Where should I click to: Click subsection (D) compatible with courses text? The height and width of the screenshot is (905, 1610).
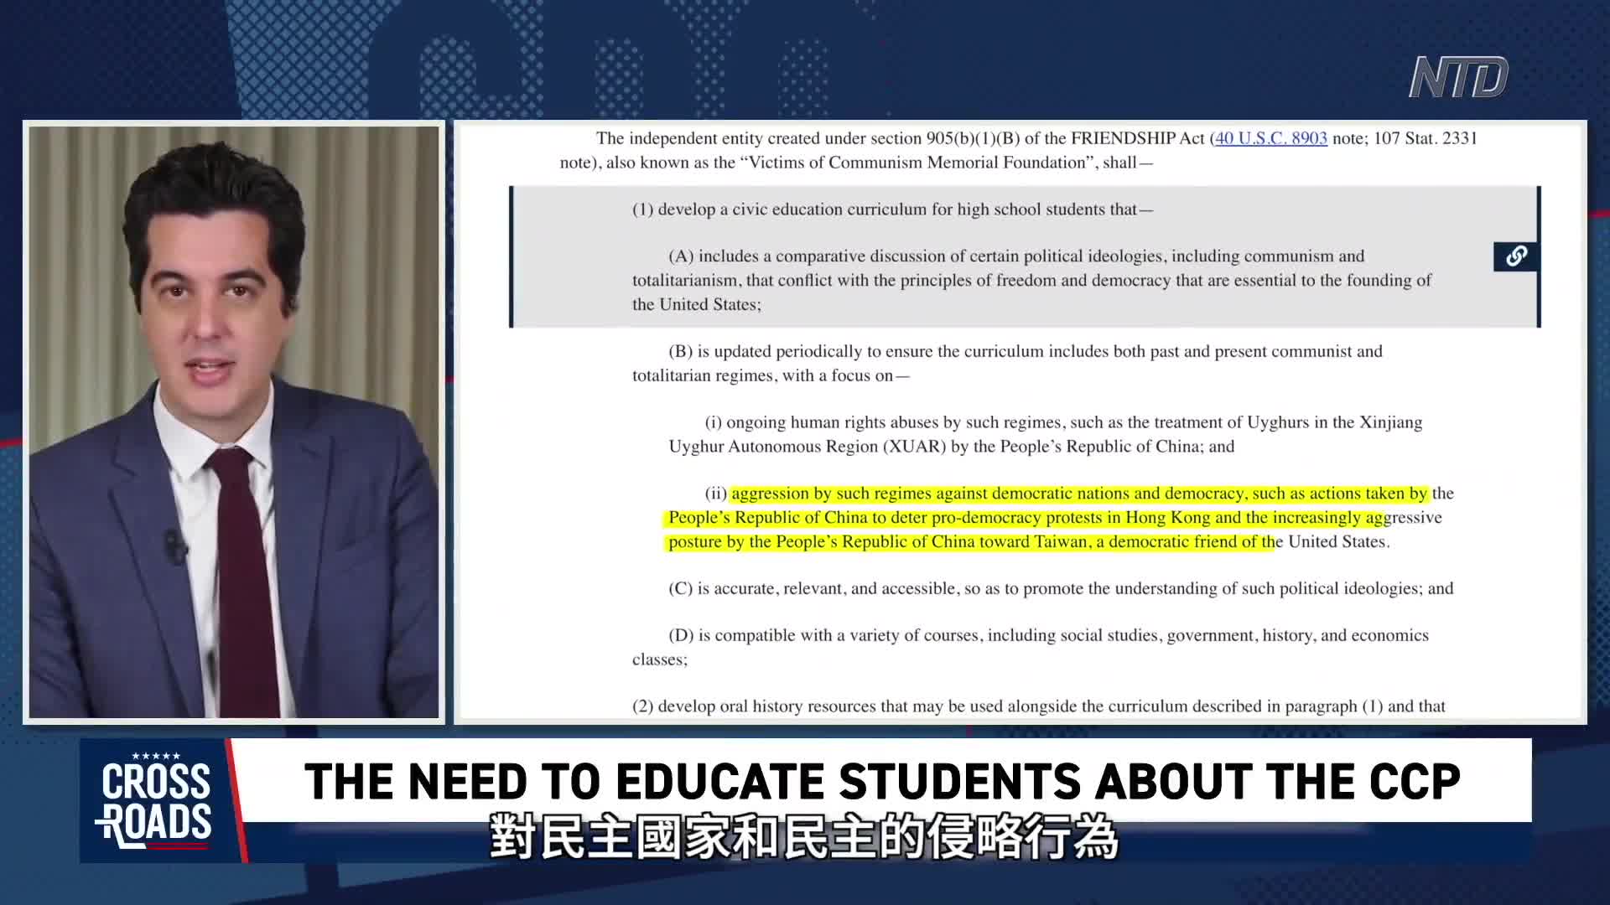[1048, 635]
